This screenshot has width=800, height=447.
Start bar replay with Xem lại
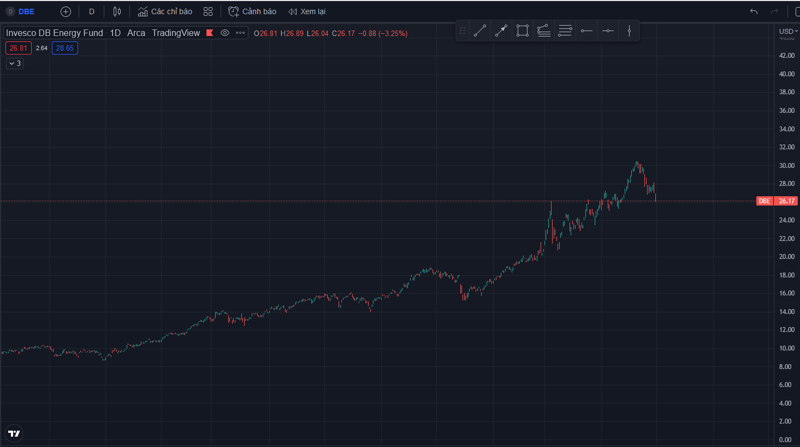click(x=307, y=11)
